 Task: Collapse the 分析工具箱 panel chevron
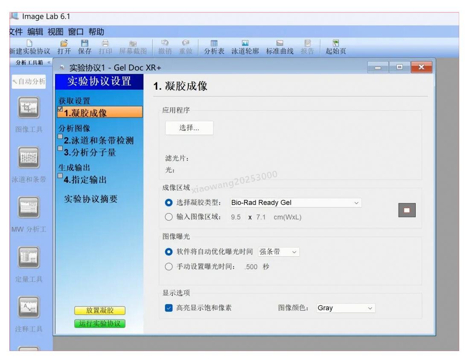[49, 62]
